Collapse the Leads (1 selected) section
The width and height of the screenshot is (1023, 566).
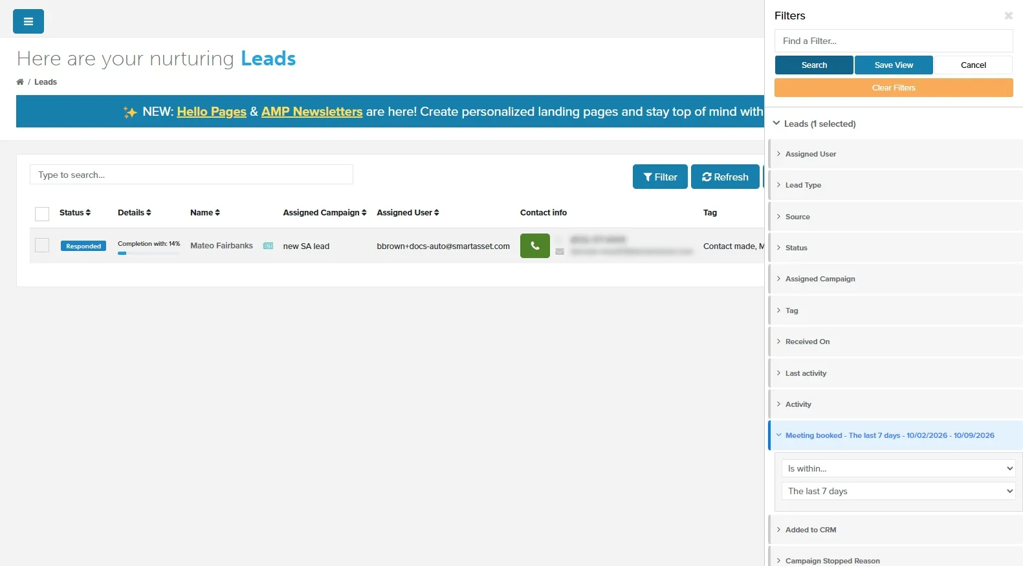tap(814, 124)
